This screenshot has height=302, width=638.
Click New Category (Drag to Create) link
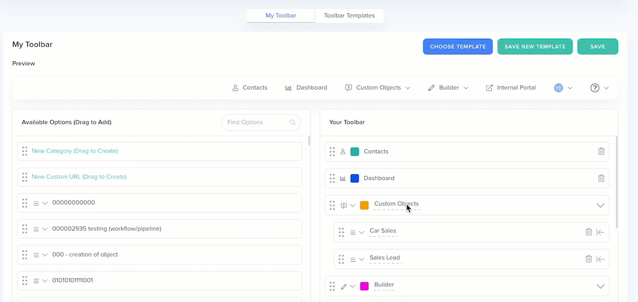point(75,151)
